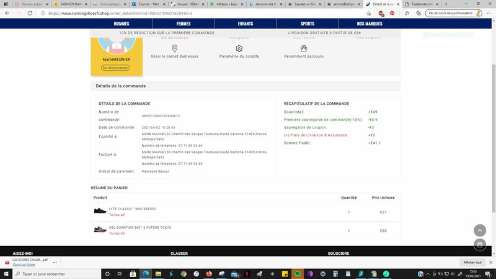Launch Google Chrome from taskbar
496x279 pixels.
coord(184,274)
